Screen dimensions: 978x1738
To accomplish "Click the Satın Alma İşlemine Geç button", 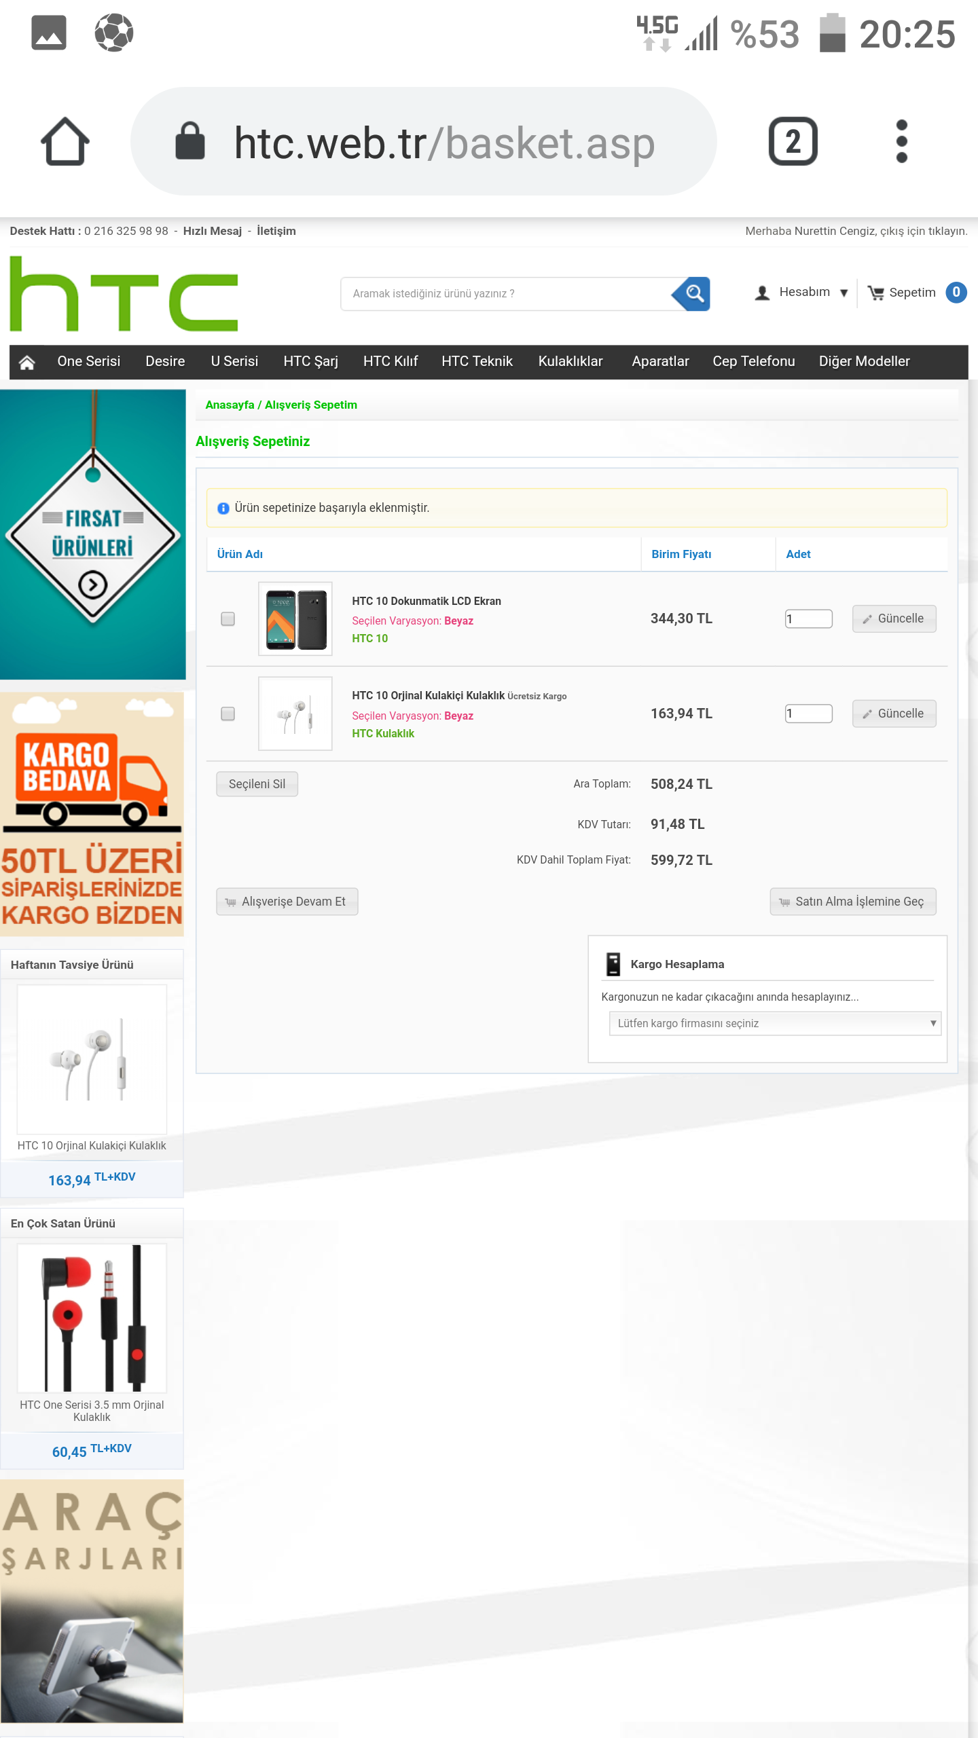I will pyautogui.click(x=853, y=902).
